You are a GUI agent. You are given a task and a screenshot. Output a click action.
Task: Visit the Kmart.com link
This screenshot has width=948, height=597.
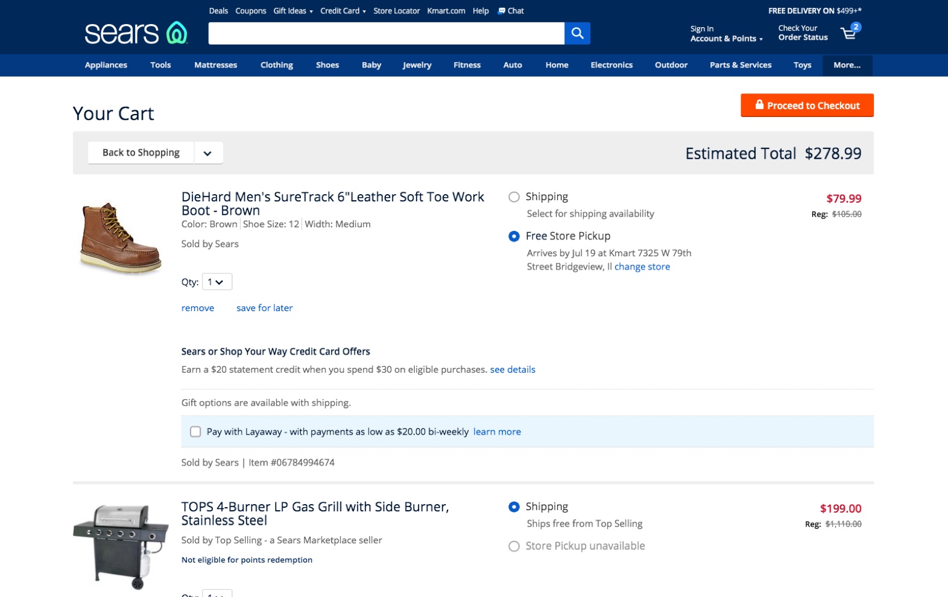(x=446, y=11)
